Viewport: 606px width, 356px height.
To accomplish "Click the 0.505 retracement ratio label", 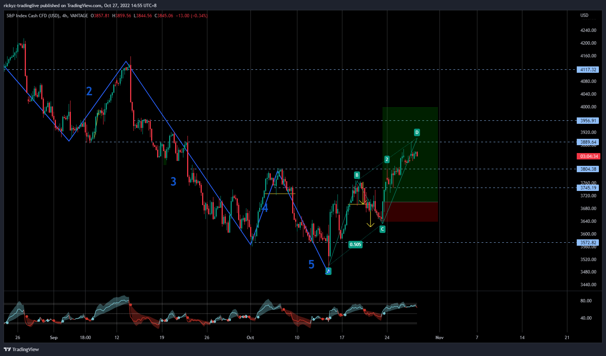I will pos(355,245).
